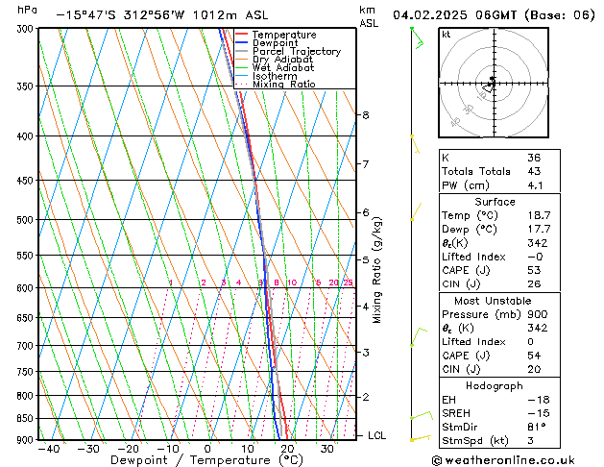Click the -40 temperature axis label
Image resolution: width=604 pixels, height=467 pixels.
49,449
